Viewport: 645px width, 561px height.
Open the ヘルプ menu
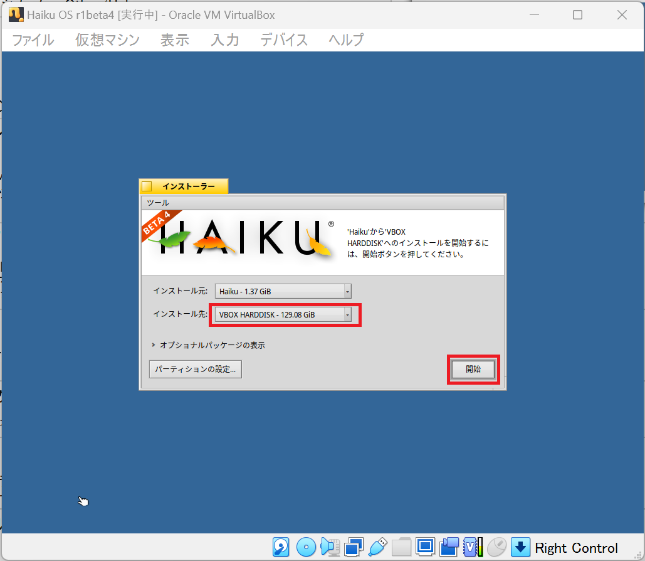coord(346,40)
